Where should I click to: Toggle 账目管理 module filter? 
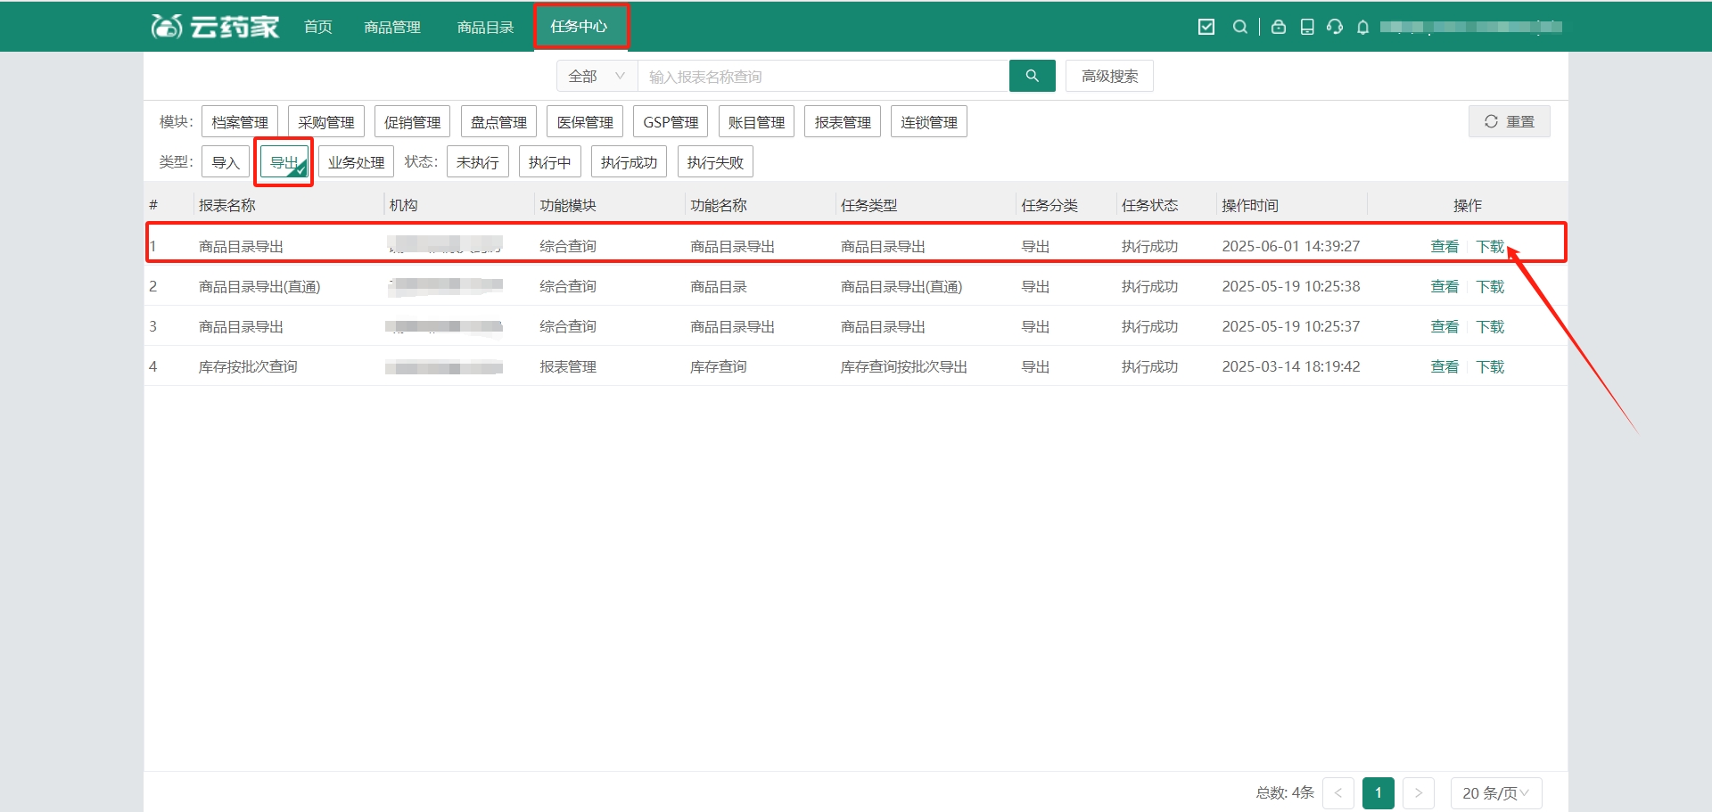(x=756, y=122)
